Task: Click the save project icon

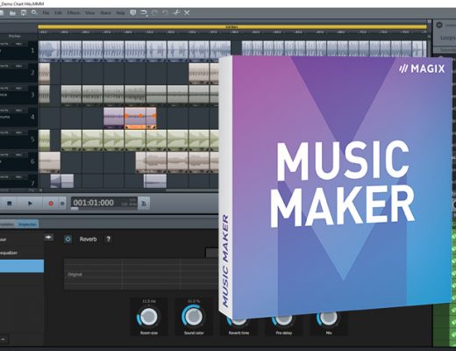Action: 24,13
